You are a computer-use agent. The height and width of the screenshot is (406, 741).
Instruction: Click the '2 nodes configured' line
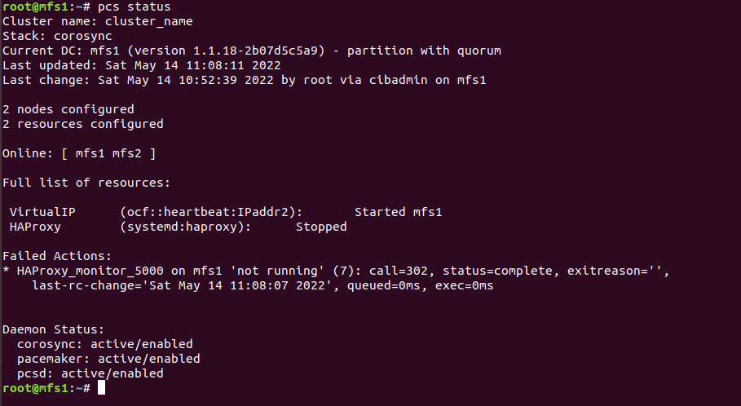click(x=68, y=109)
